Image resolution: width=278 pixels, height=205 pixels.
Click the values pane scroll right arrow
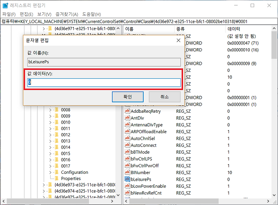coord(268,201)
